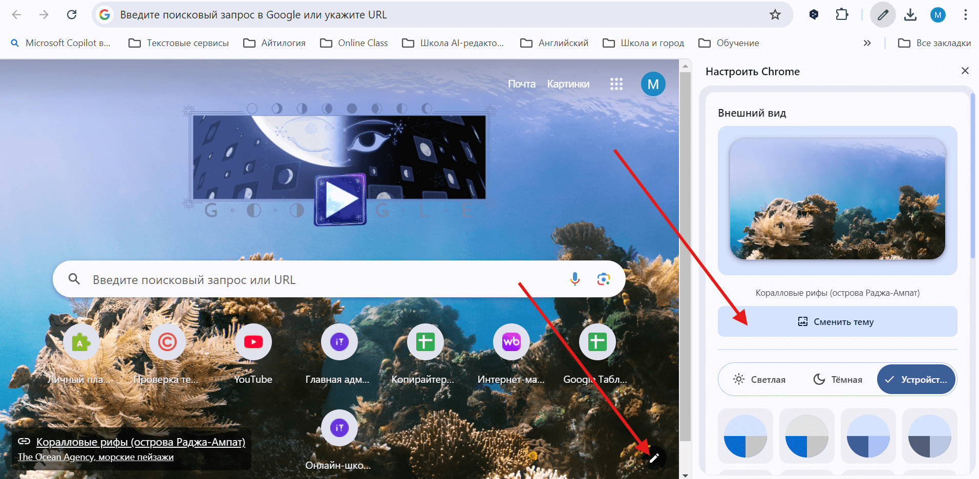Select the Светлая light mode option

(760, 379)
